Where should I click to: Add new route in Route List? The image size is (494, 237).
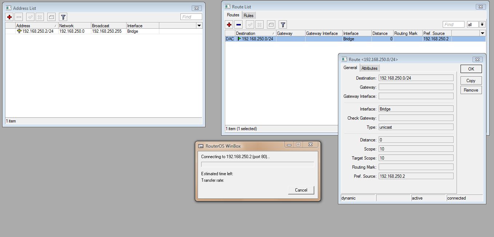tap(229, 25)
